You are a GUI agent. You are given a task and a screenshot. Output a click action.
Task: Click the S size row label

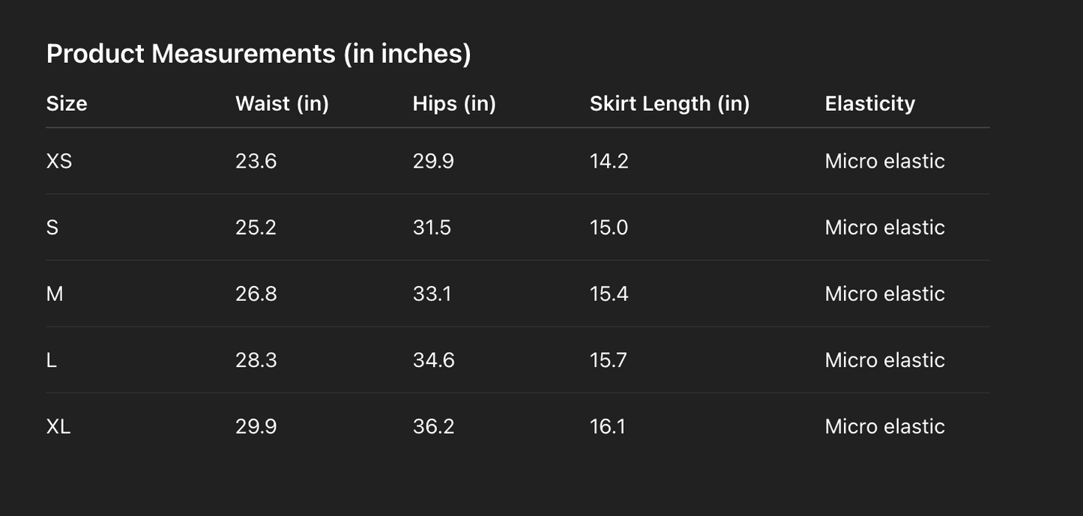[x=52, y=228]
